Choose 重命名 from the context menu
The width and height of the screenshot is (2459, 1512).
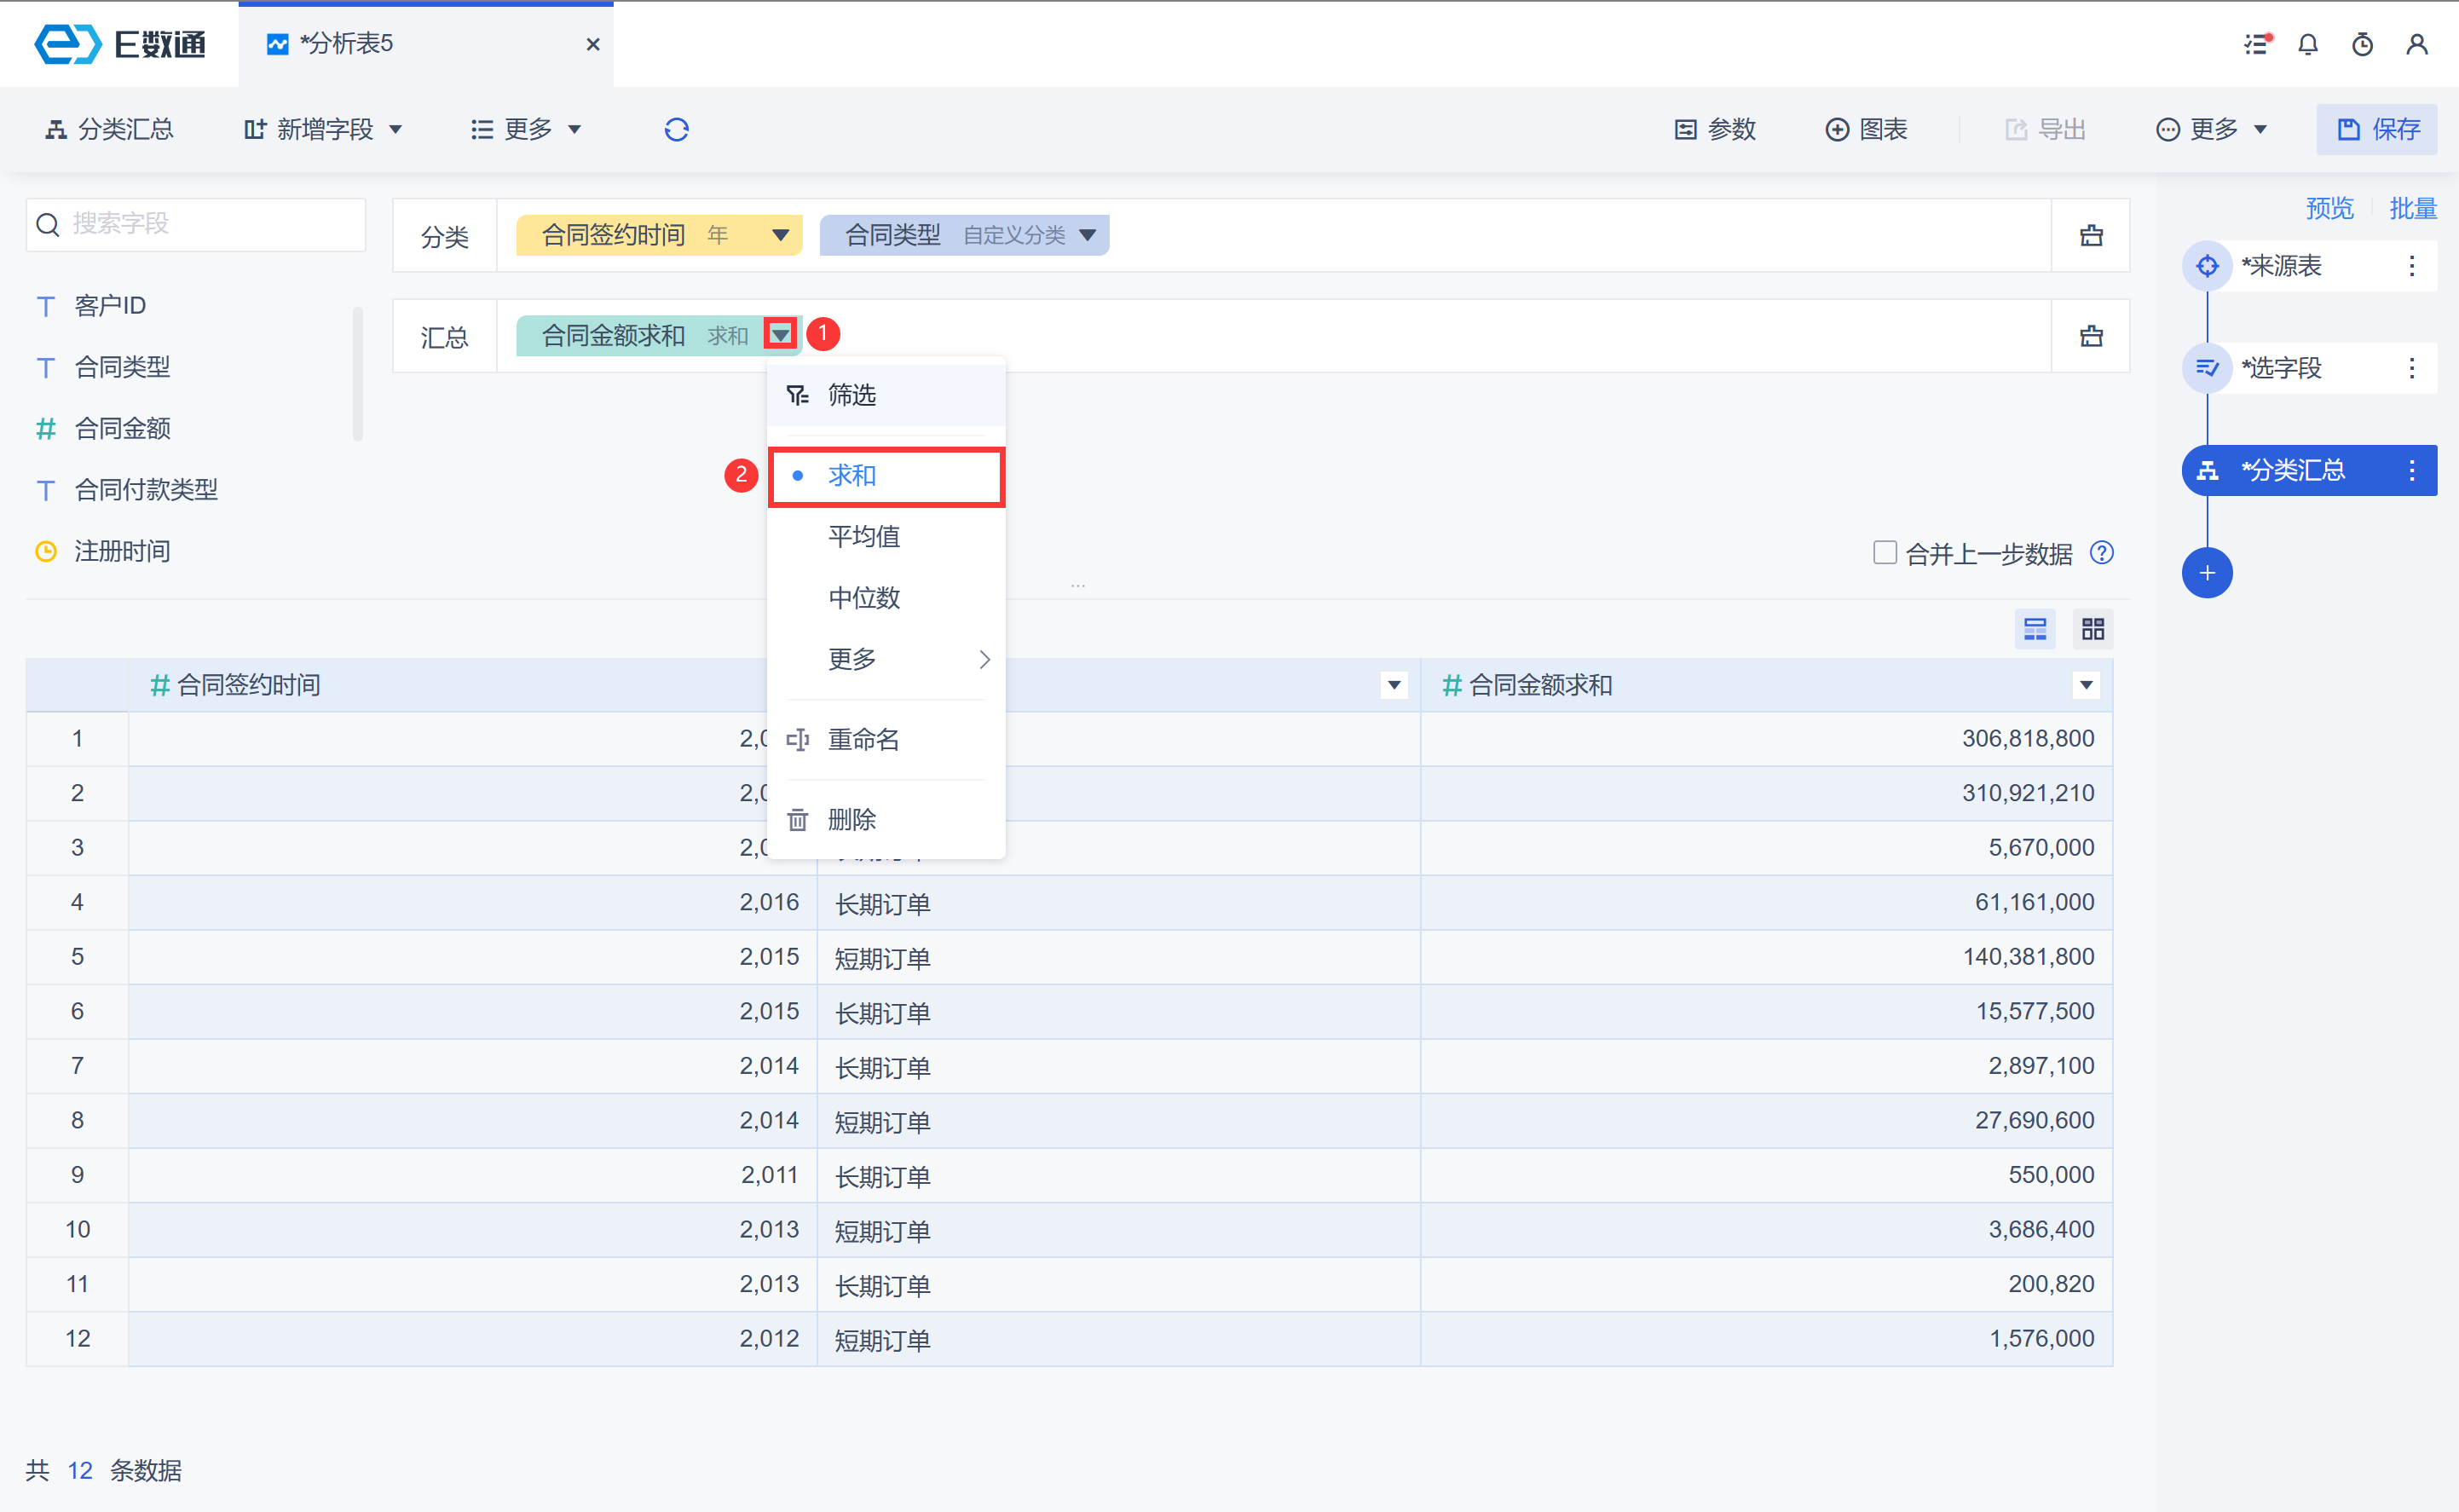coord(864,740)
